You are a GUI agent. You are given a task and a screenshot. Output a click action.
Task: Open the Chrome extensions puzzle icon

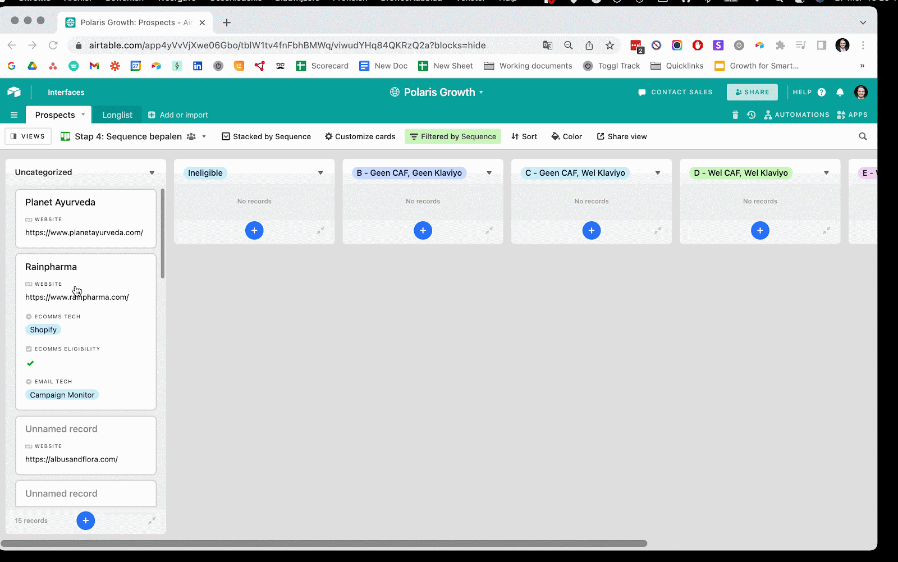click(780, 45)
